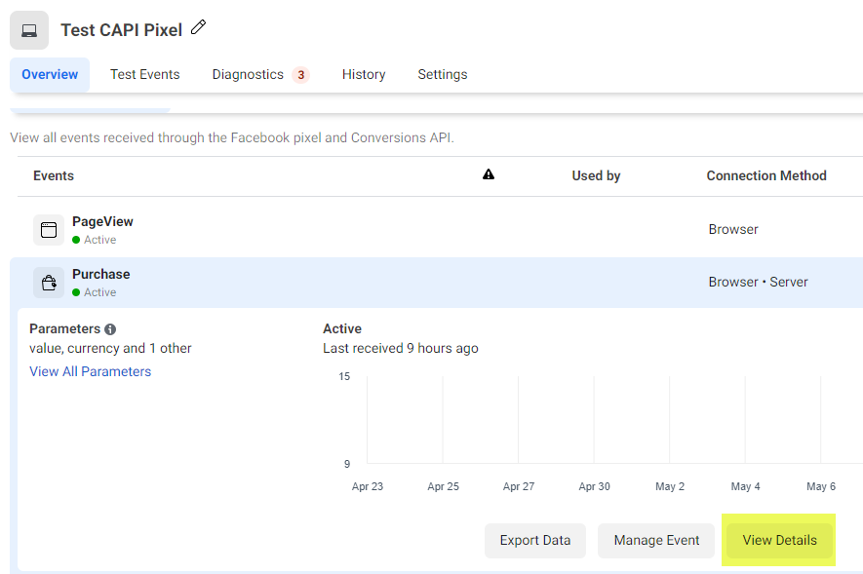Go to the History tab
This screenshot has height=574, width=863.
[x=364, y=74]
